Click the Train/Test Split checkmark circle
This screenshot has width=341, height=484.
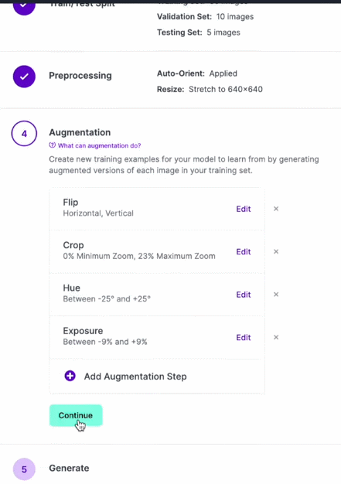[24, 6]
